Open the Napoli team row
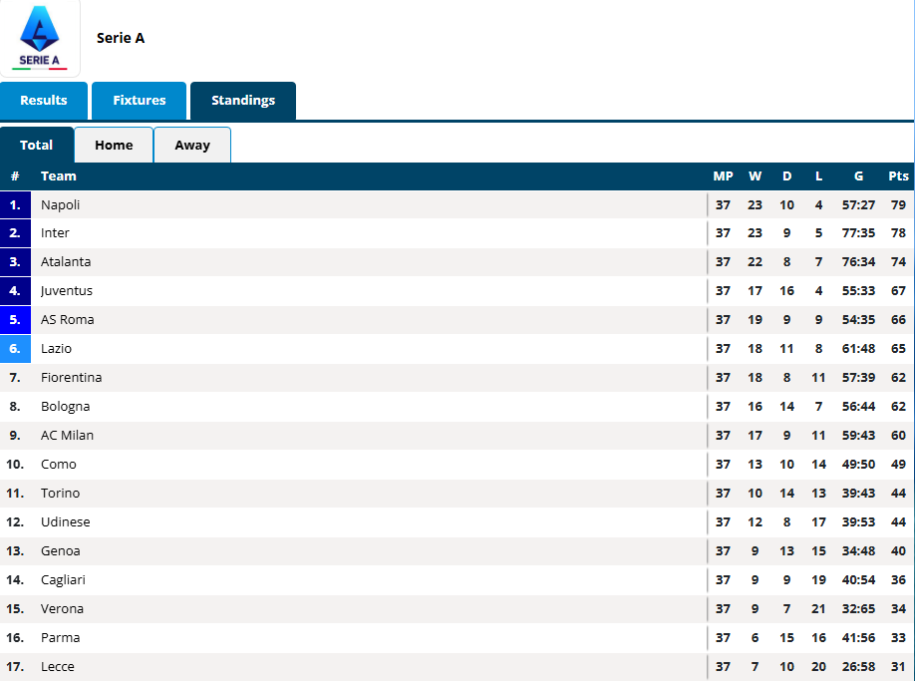Image resolution: width=915 pixels, height=681 pixels. [x=457, y=204]
